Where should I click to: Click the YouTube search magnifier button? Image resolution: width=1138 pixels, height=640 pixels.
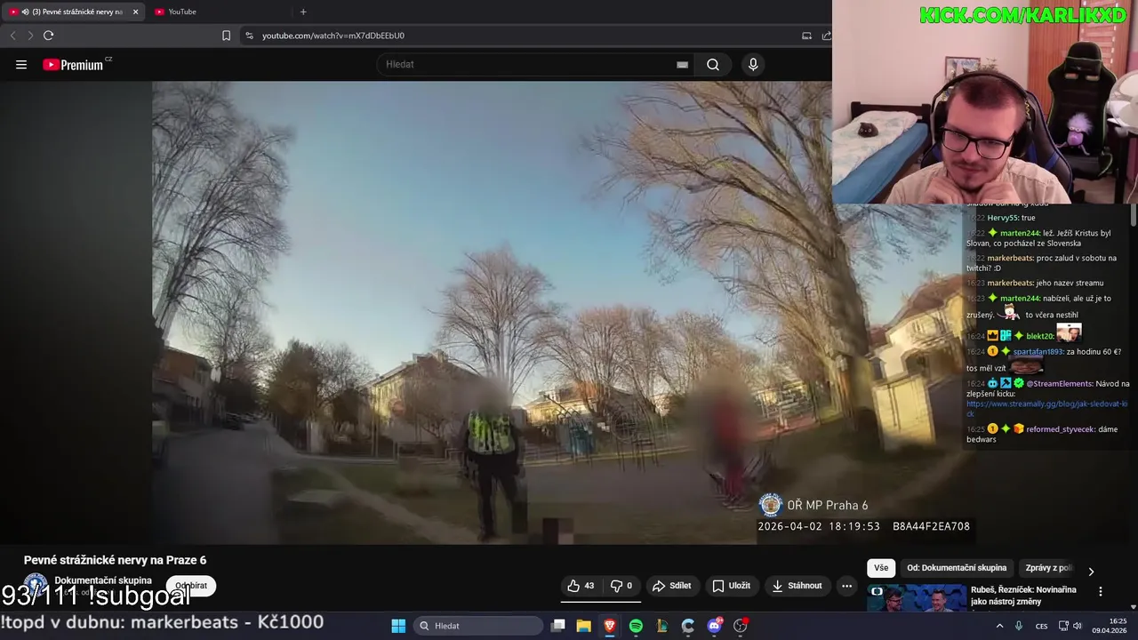[x=713, y=65]
